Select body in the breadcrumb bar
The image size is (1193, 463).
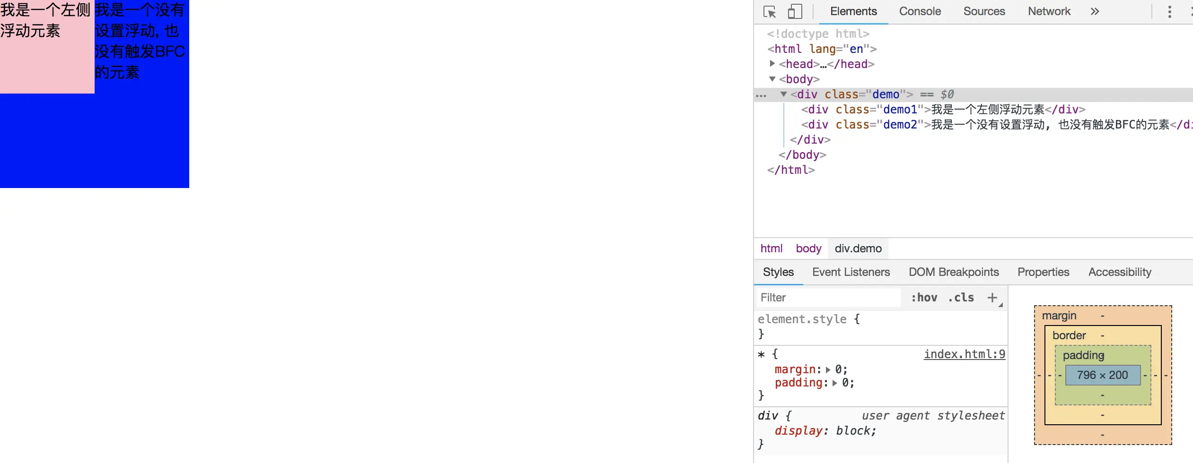pyautogui.click(x=808, y=249)
